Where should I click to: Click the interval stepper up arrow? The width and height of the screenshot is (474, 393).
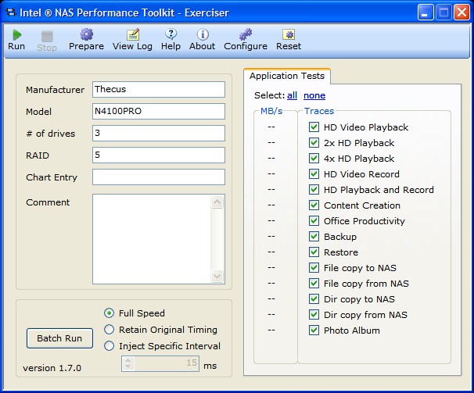[x=127, y=360]
